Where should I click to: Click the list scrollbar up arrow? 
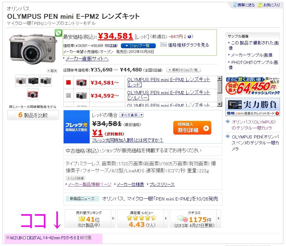pyautogui.click(x=220, y=78)
